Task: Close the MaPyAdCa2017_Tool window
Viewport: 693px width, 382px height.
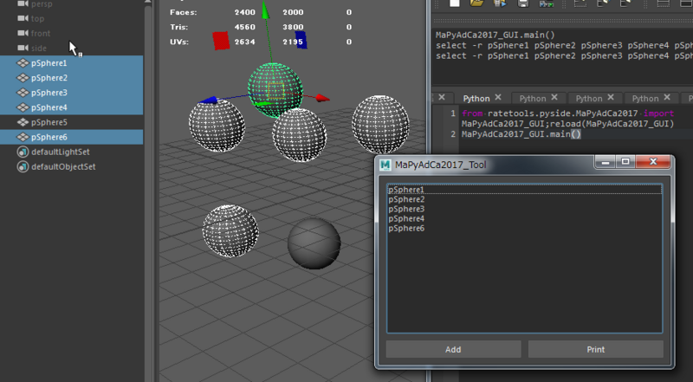Action: click(x=653, y=162)
